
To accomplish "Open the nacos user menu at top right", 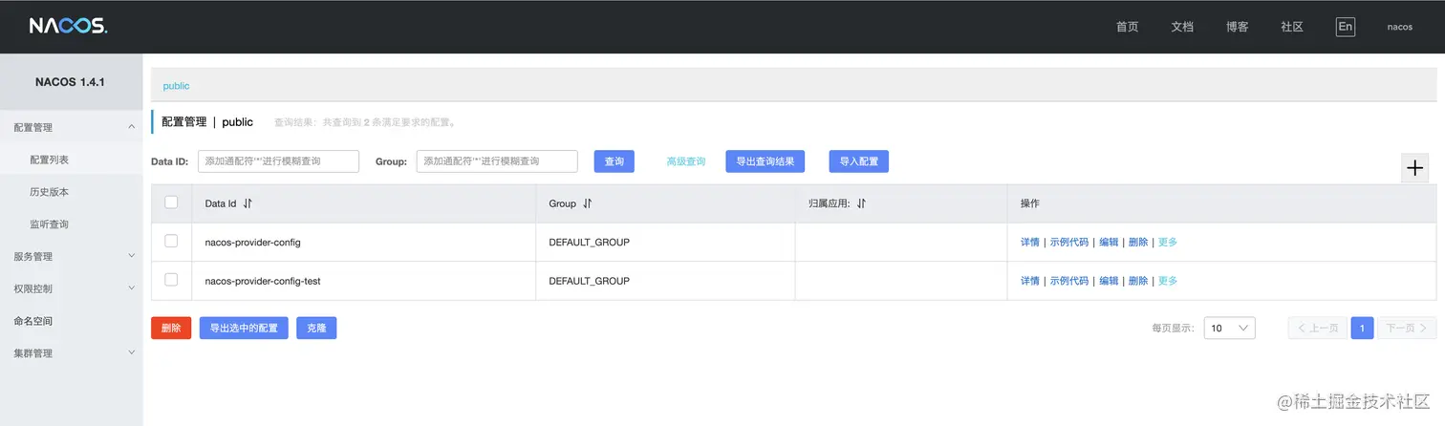I will point(1400,27).
